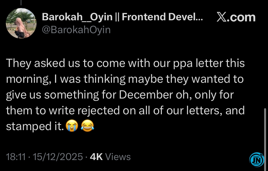Click the 18:11 post timestamp
The height and width of the screenshot is (171, 268).
coord(16,157)
